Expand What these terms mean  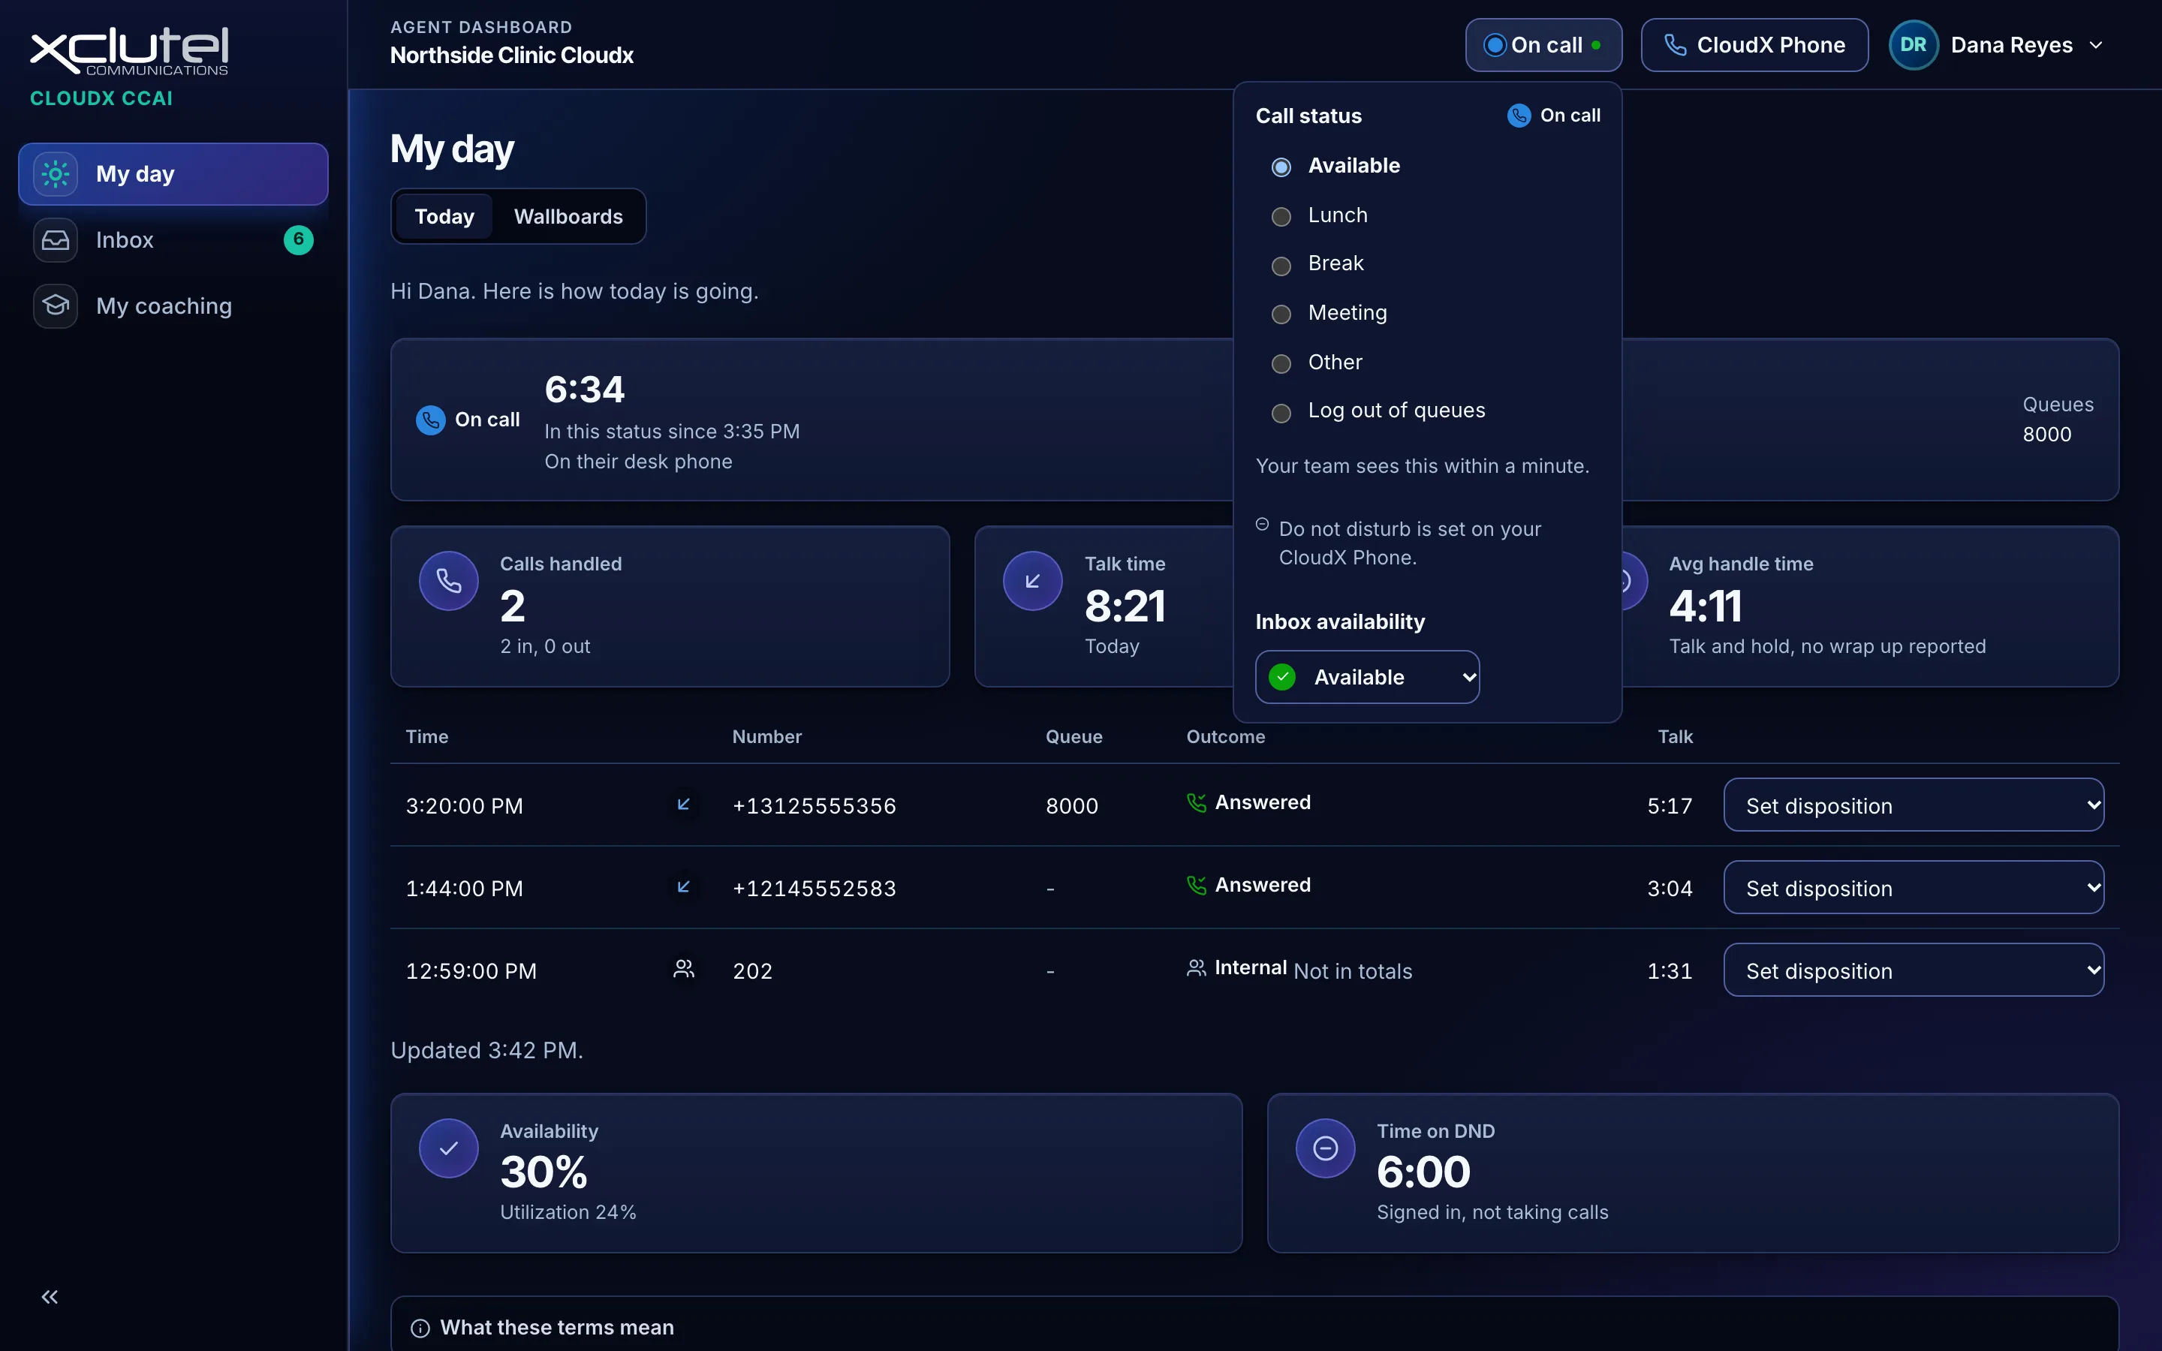coord(1254,1327)
